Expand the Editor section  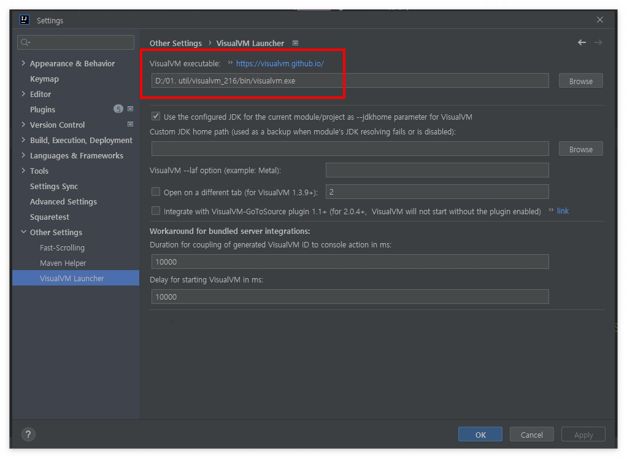tap(23, 94)
